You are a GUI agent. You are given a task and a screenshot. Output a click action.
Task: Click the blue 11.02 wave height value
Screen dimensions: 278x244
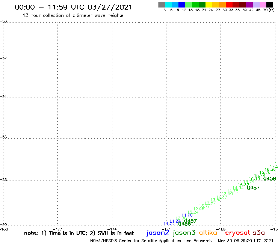(169, 224)
